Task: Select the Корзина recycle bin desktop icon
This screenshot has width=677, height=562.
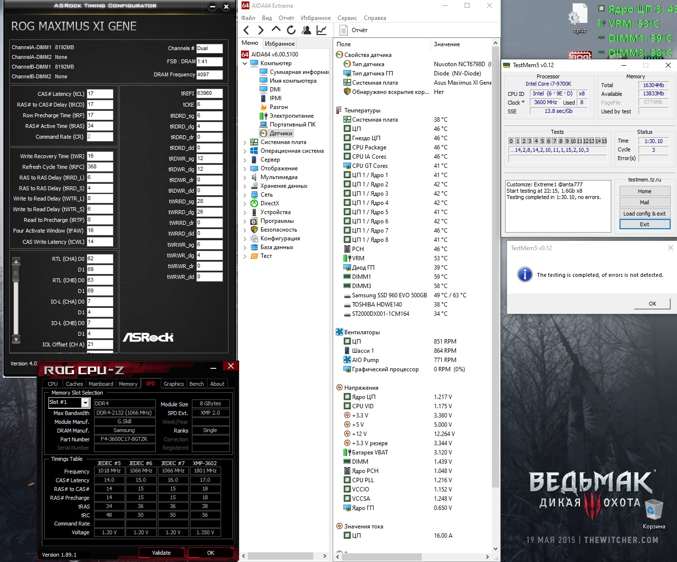Action: point(653,514)
